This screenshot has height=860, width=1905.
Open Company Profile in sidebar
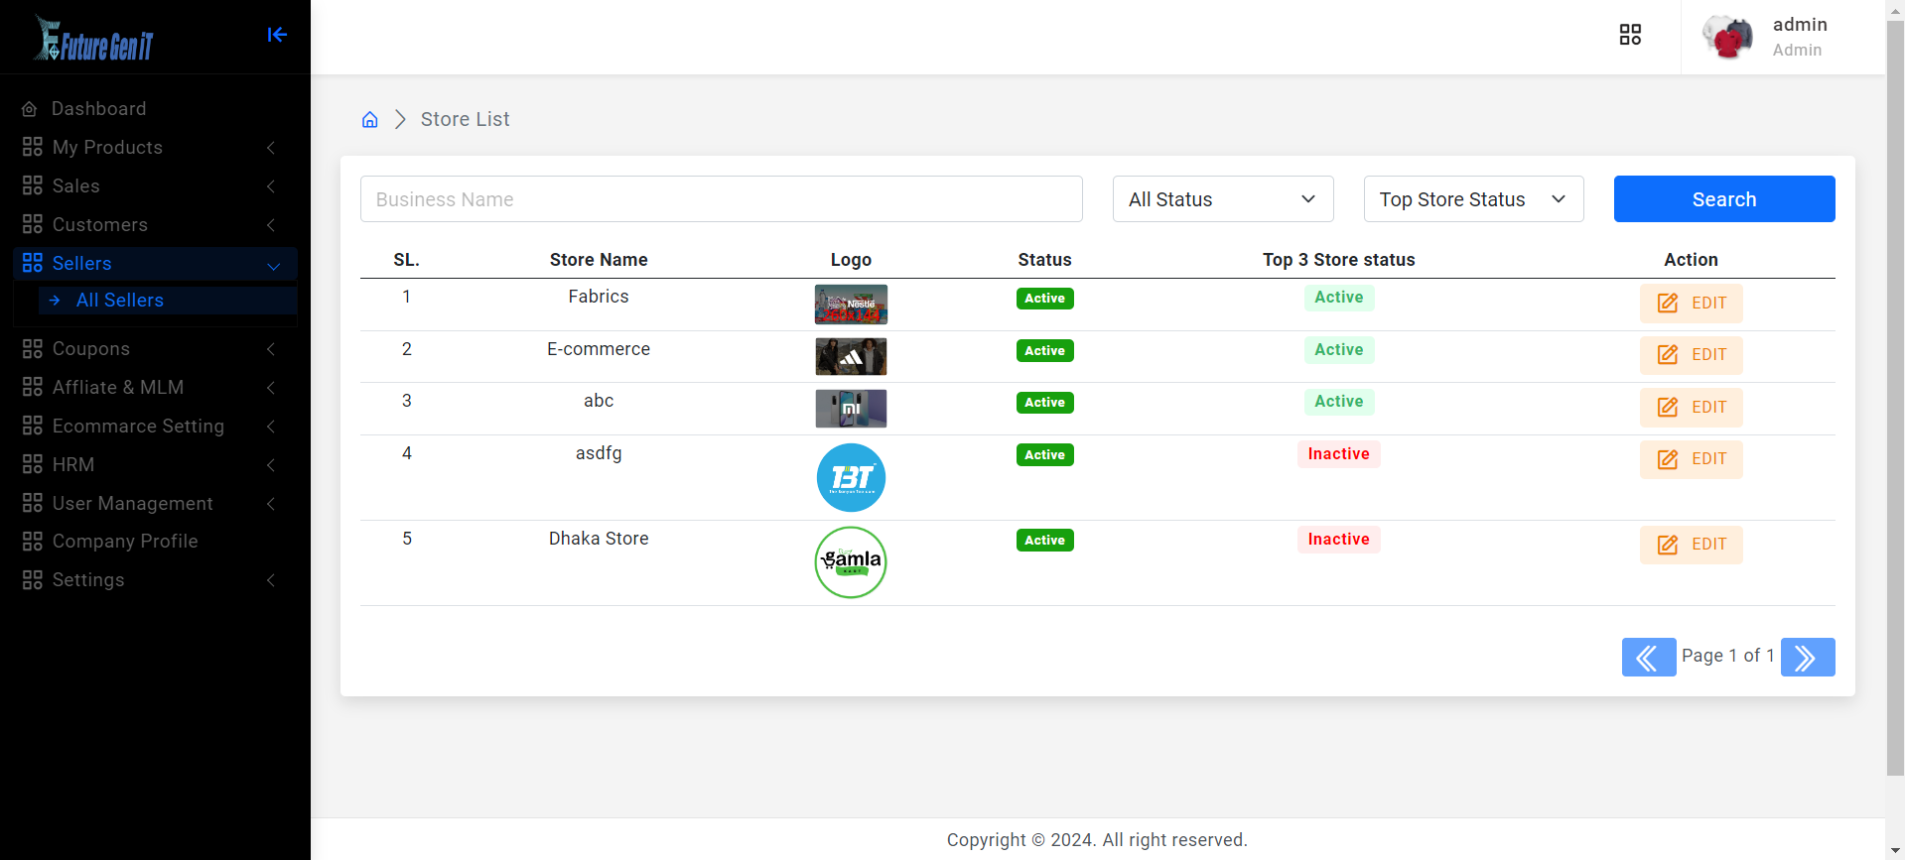[x=125, y=542]
